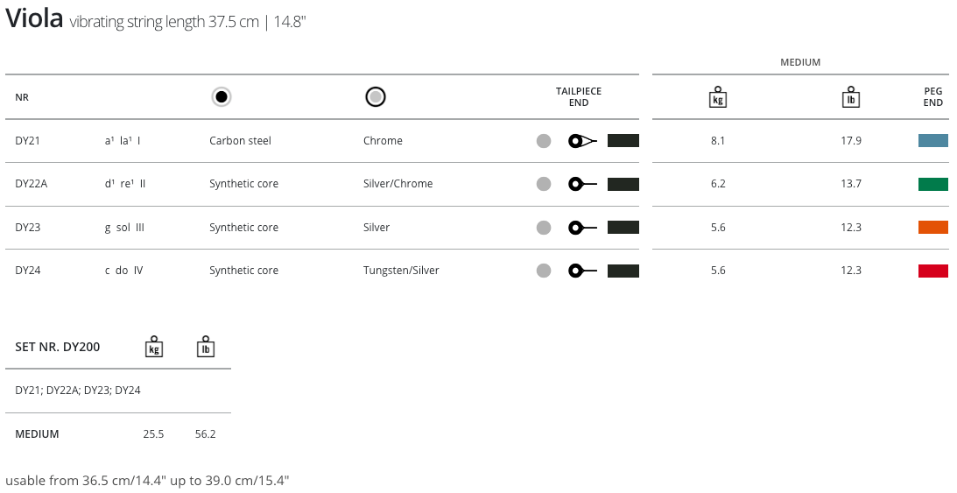This screenshot has height=493, width=957.
Task: Click the black core material circle icon
Action: pos(222,97)
